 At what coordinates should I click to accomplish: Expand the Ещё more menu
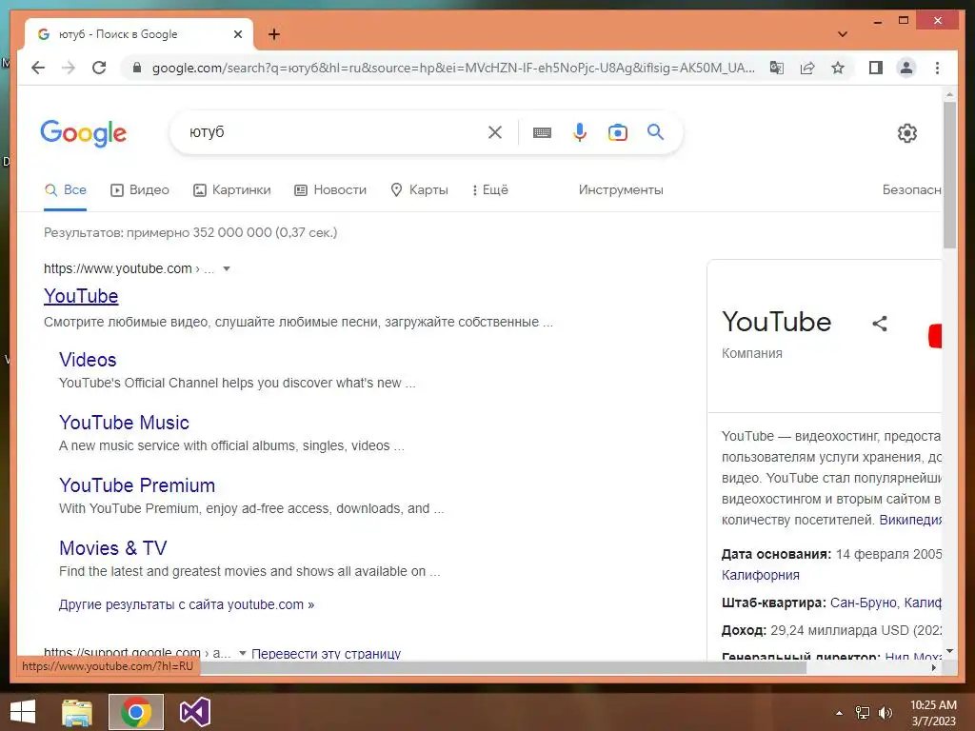click(x=490, y=190)
